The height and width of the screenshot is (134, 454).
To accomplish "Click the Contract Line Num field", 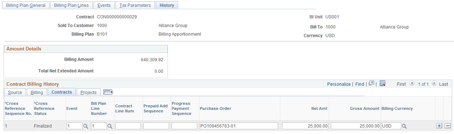I will pos(128,126).
